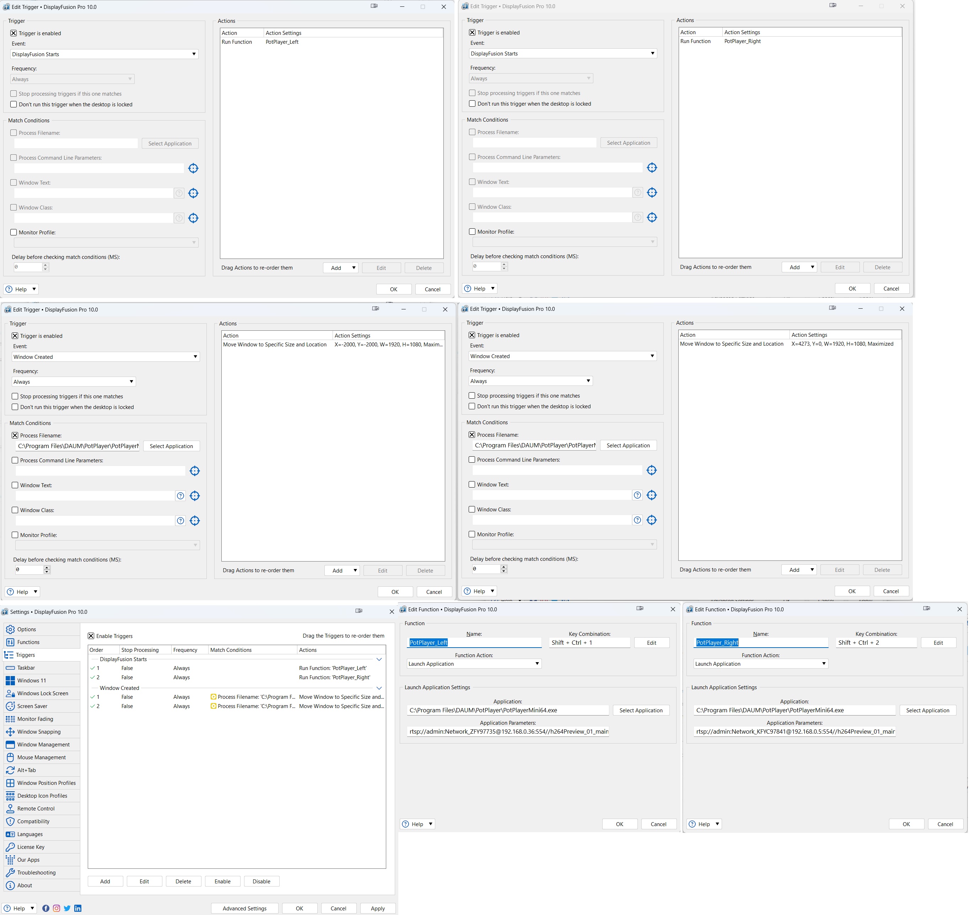Click the Advanced Settings button

tap(244, 908)
